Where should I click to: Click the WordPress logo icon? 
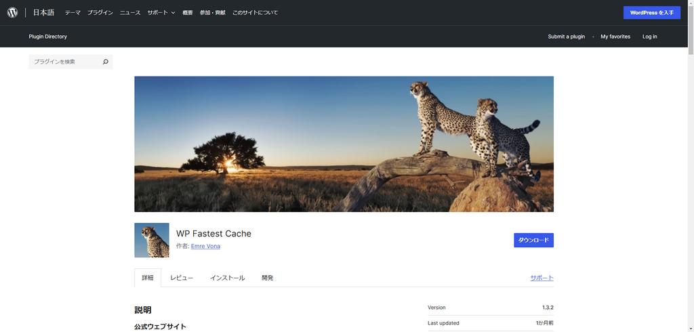tap(12, 12)
